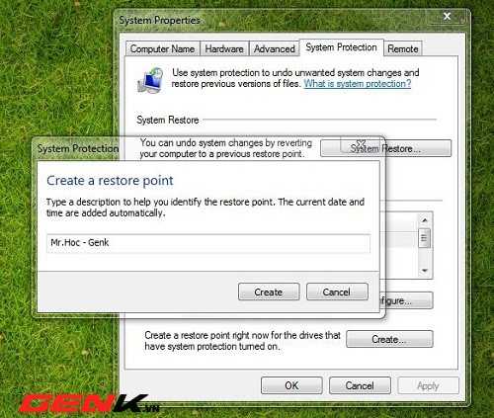Go to the Remote tab
This screenshot has width=494, height=418.
[402, 49]
